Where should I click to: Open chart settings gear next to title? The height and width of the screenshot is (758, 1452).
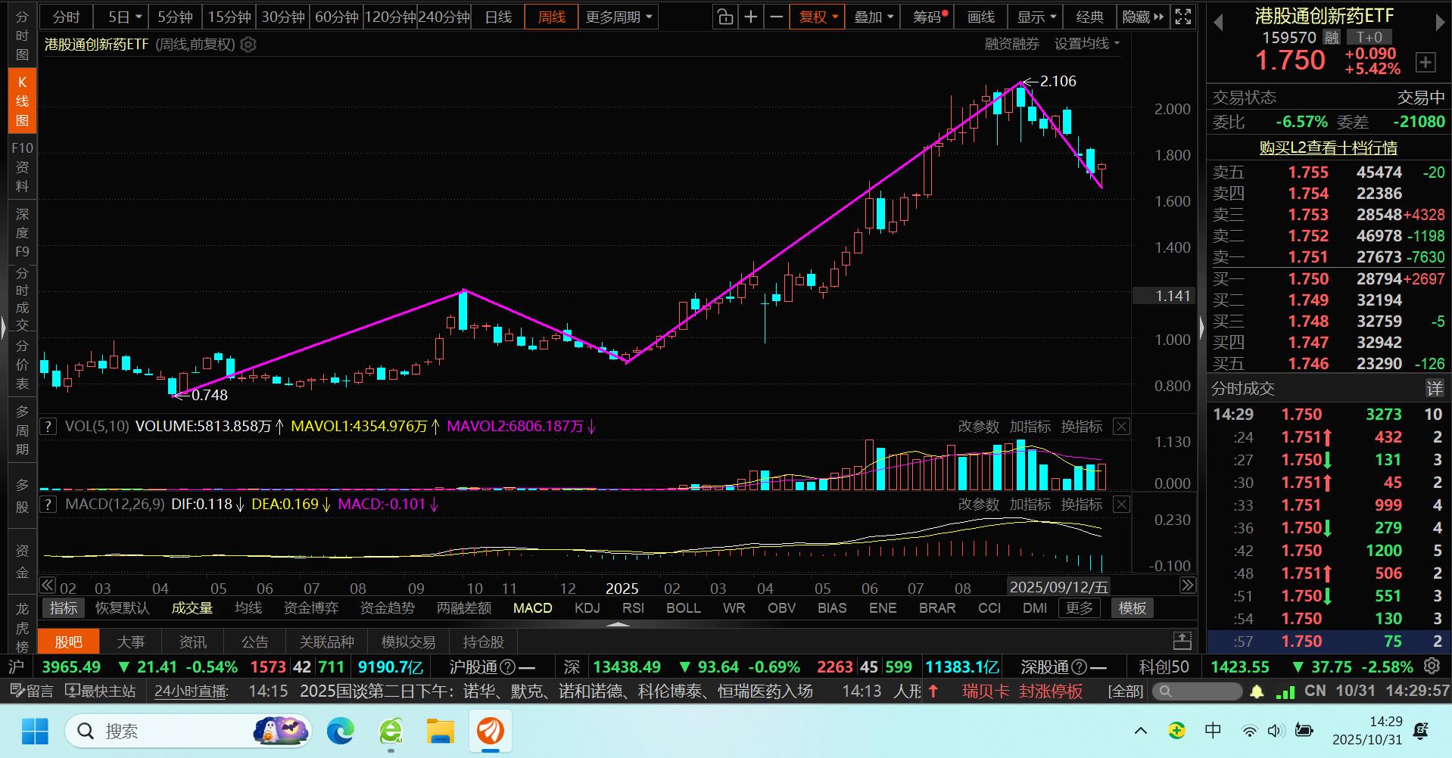point(248,45)
